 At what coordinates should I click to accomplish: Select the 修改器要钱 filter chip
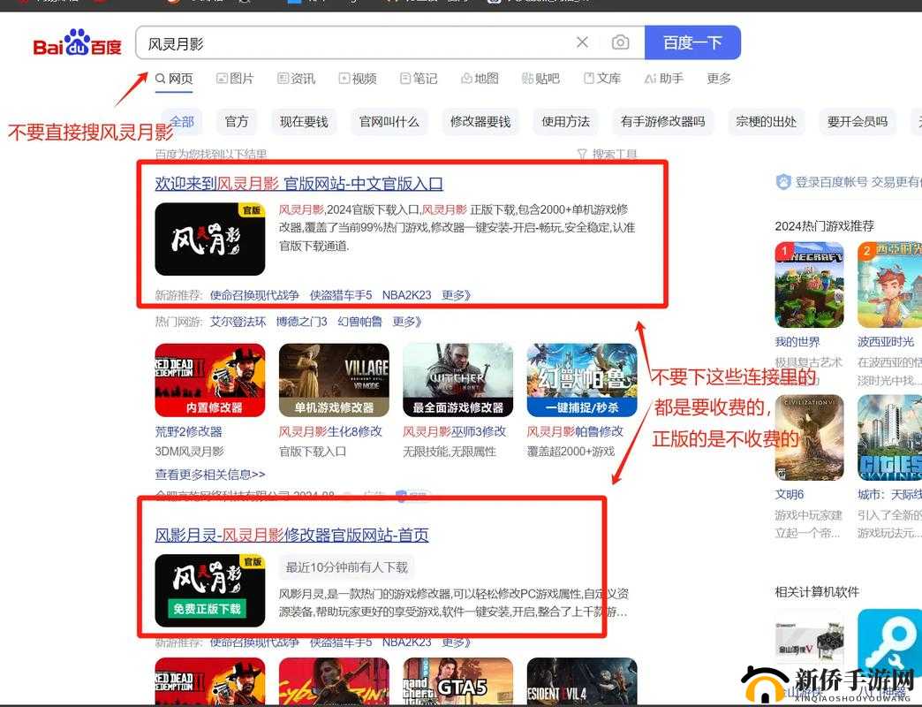click(x=480, y=121)
